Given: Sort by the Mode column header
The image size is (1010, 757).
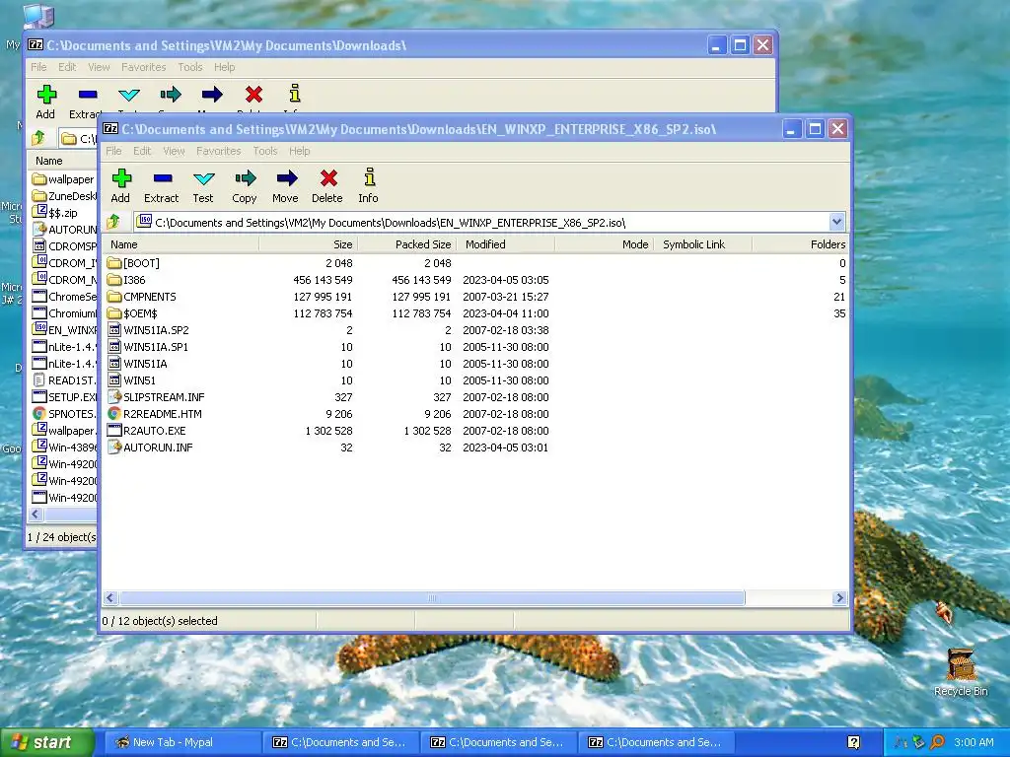Looking at the screenshot, I should tap(605, 244).
